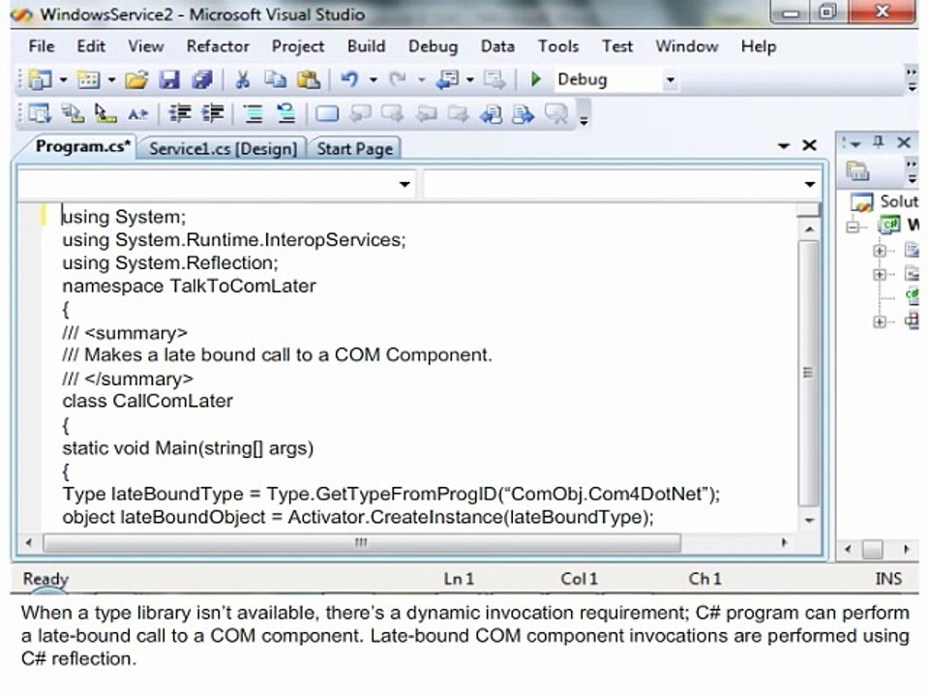Open the File menu
The image size is (929, 697).
[42, 46]
